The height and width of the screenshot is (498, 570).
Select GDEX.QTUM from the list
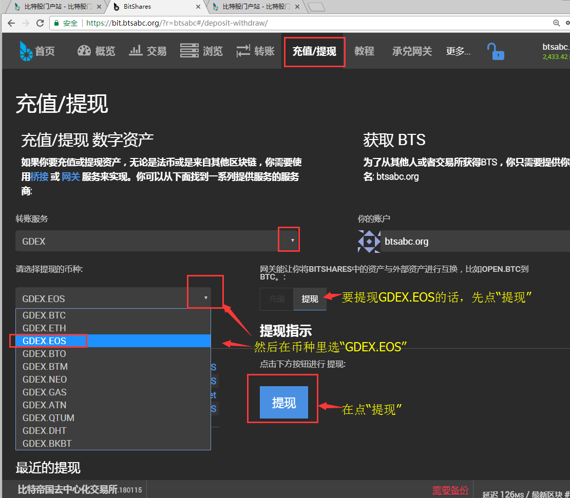click(113, 418)
